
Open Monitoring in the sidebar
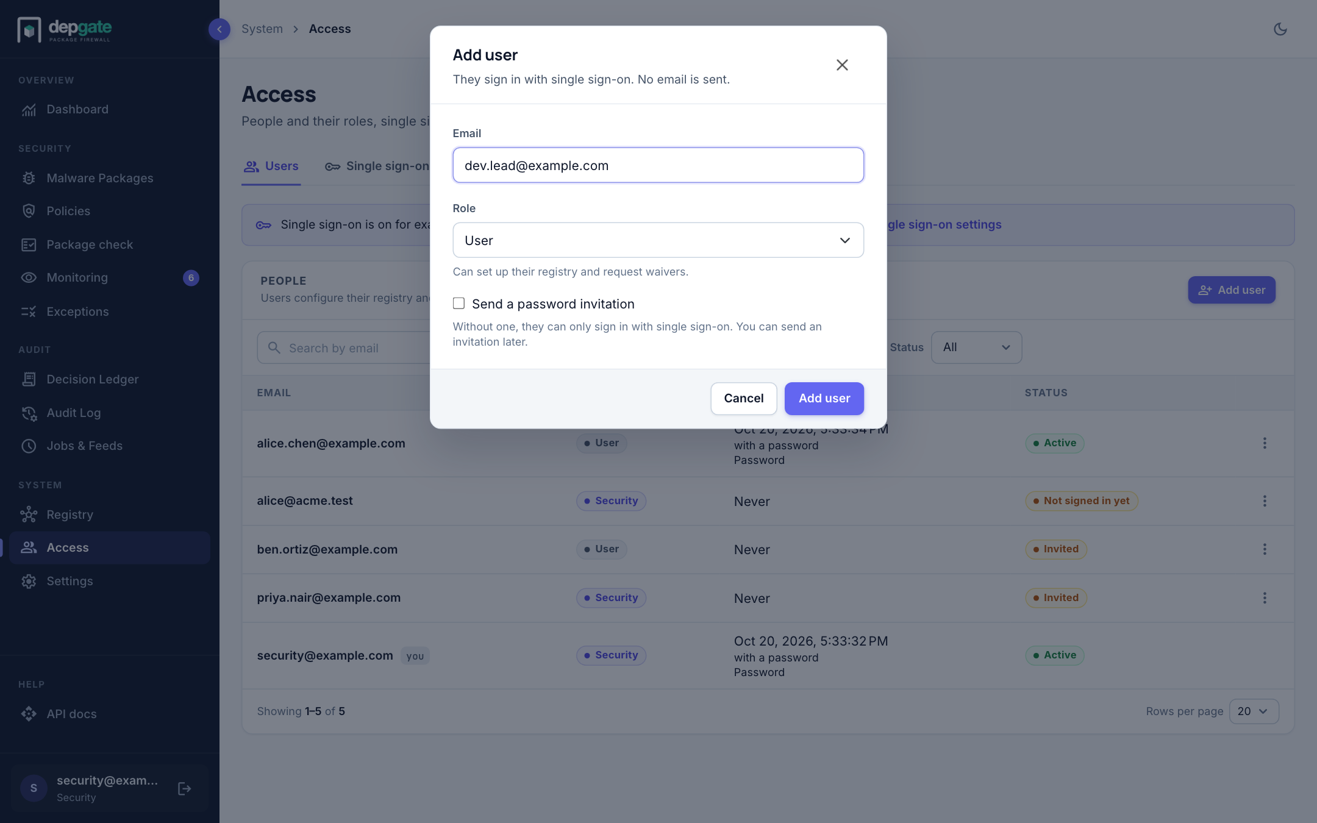coord(110,277)
